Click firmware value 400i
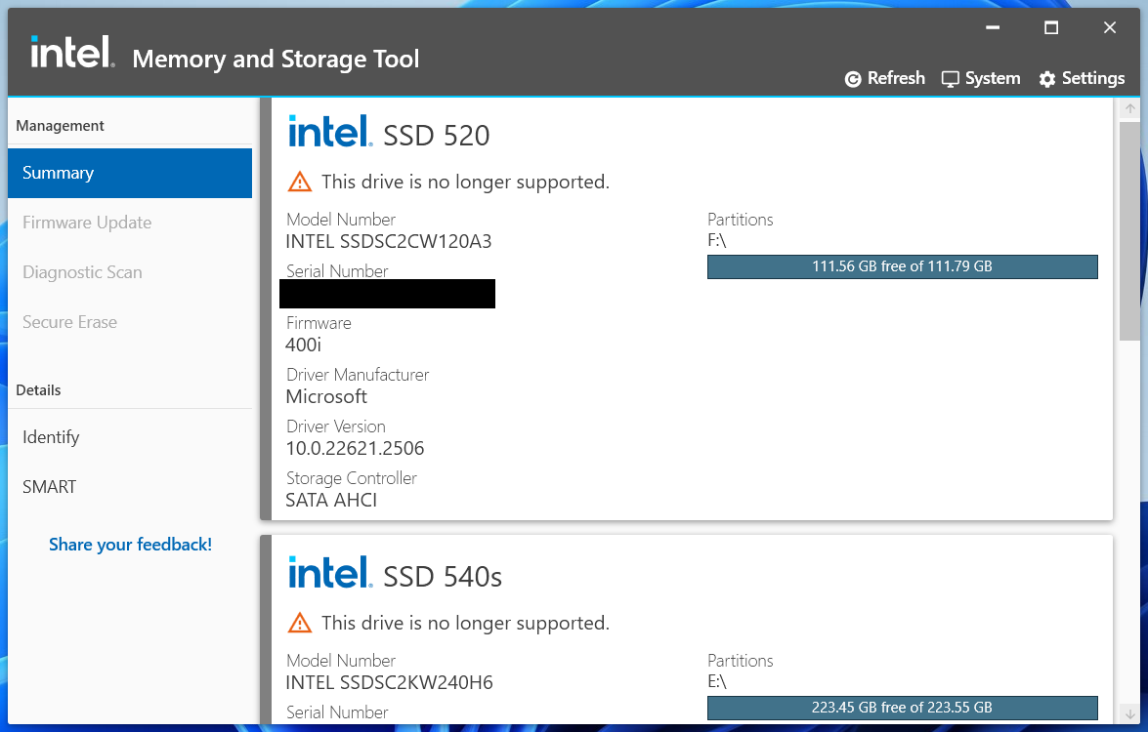Image resolution: width=1148 pixels, height=732 pixels. (303, 346)
